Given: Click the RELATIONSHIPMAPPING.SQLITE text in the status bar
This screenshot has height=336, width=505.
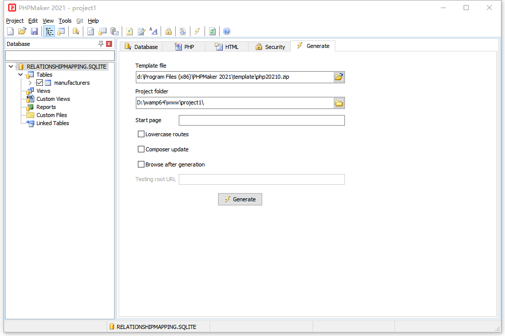Looking at the screenshot, I should tap(156, 327).
